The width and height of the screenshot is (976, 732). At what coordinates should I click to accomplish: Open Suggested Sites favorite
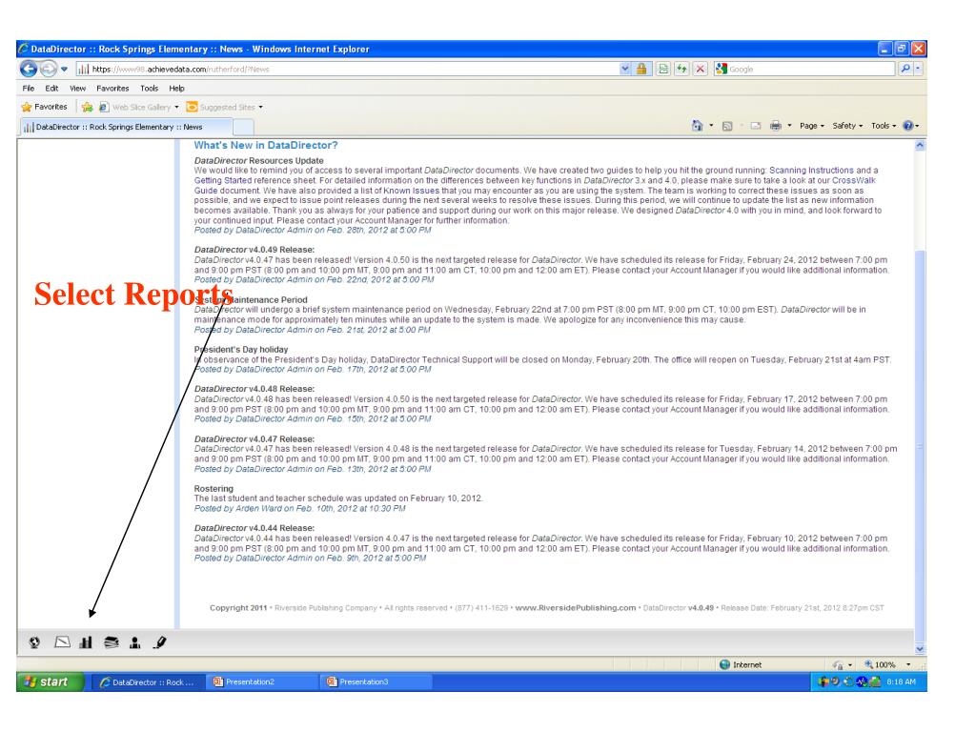point(224,107)
